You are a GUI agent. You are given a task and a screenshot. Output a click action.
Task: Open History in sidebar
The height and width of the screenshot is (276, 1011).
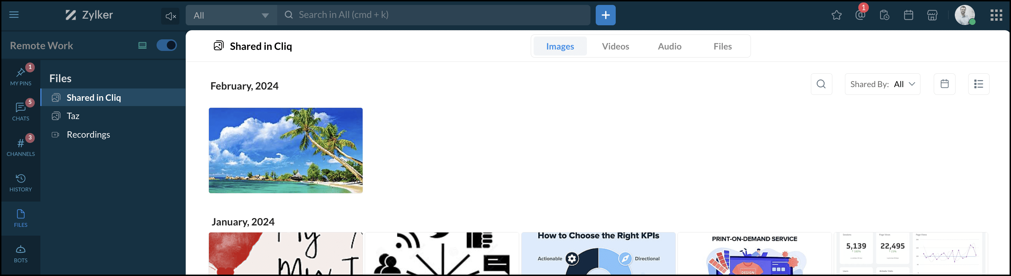(x=21, y=183)
